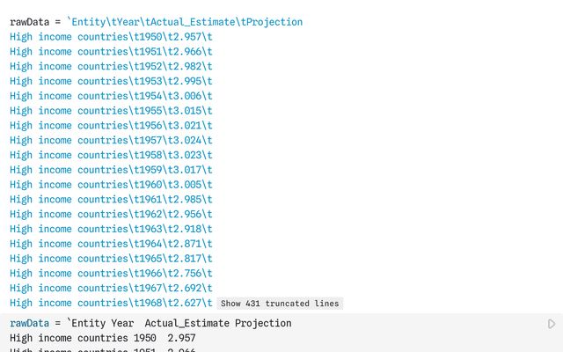Screen dimensions: 563x352
Task: Click the output row for year 1950
Action: point(111,36)
